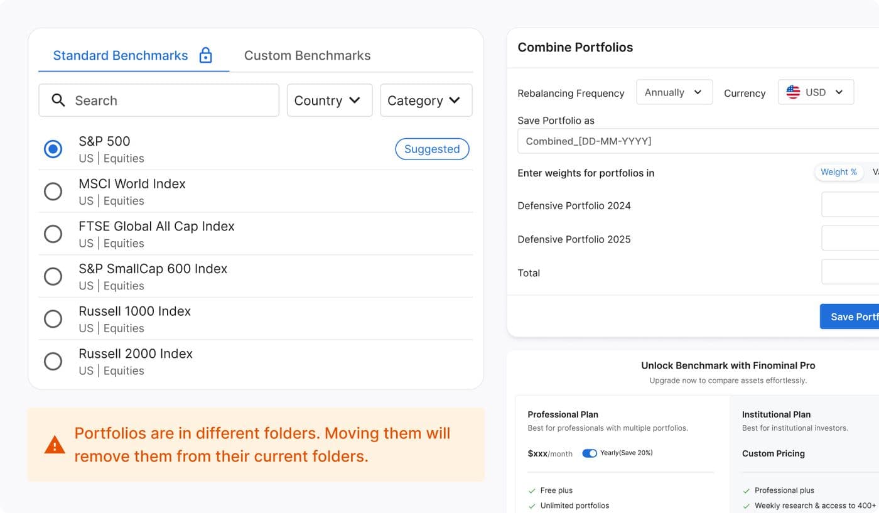Click the Custom Pricing text
The image size is (879, 513).
[773, 453]
